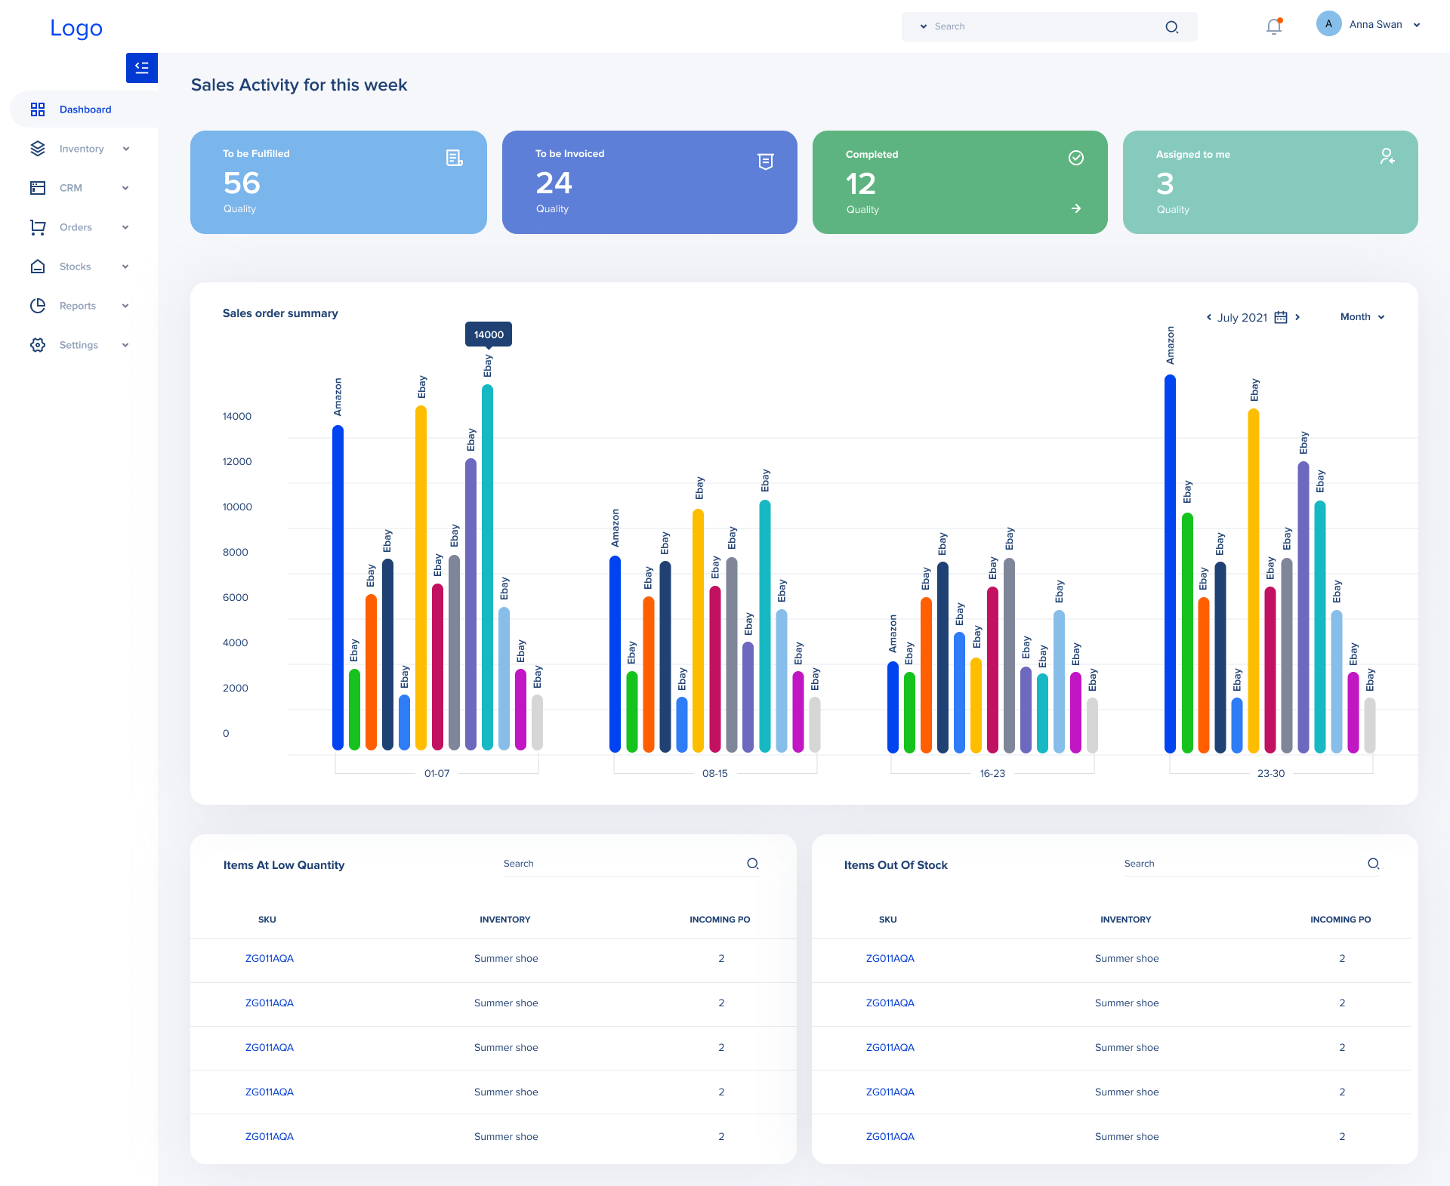The image size is (1450, 1186).
Task: Open last ZG011AQA SKU in Low Quantity table
Action: (270, 1137)
